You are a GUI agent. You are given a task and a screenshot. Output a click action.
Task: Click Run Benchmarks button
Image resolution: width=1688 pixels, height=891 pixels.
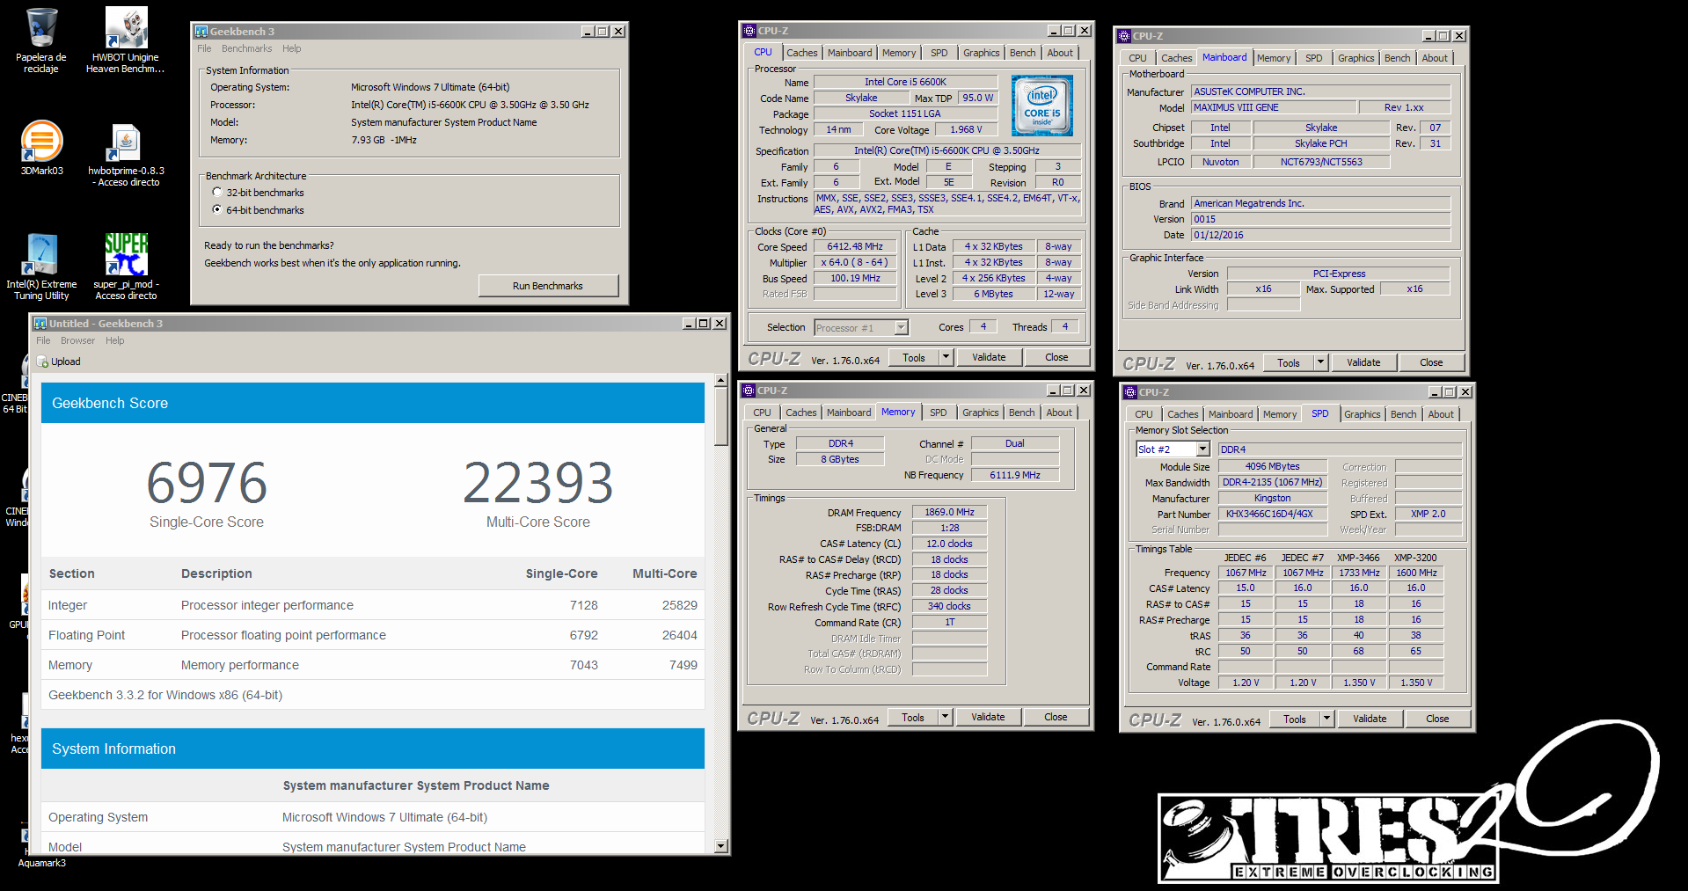click(x=548, y=286)
